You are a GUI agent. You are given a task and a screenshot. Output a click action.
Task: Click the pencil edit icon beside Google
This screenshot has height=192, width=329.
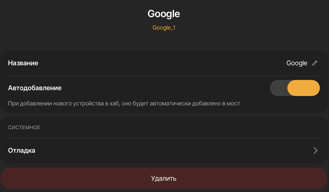click(x=315, y=63)
